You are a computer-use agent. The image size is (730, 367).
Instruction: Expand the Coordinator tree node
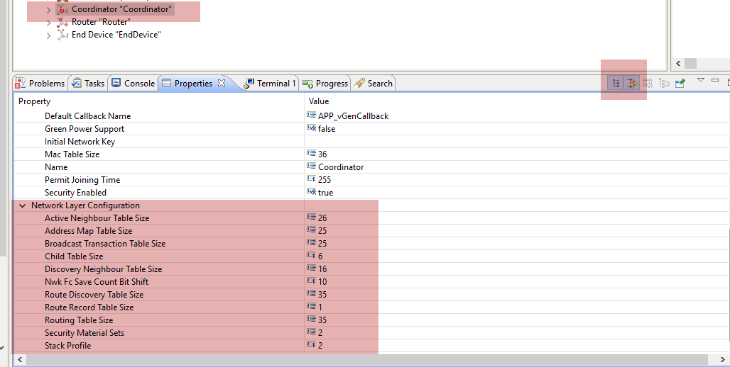[48, 9]
